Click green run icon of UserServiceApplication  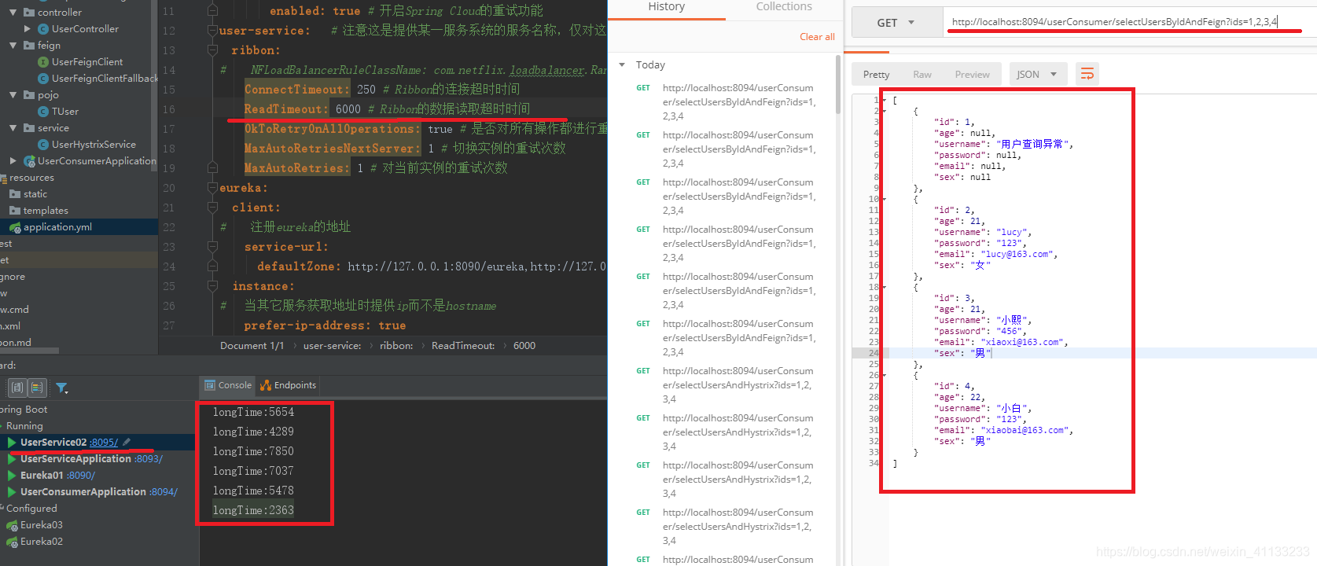pos(12,458)
